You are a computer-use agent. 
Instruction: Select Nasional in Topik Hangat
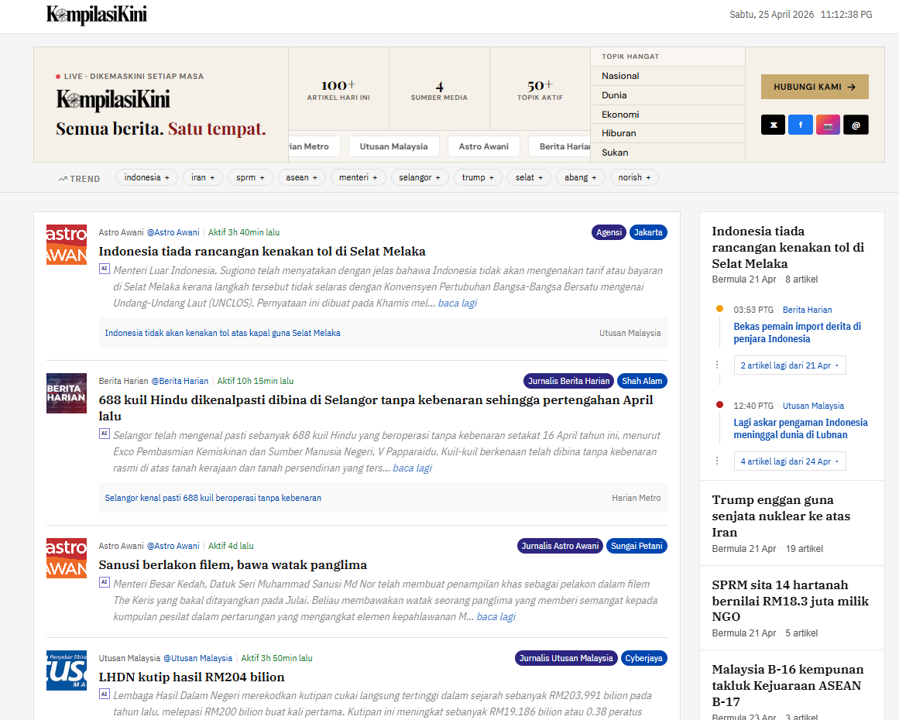pyautogui.click(x=668, y=76)
